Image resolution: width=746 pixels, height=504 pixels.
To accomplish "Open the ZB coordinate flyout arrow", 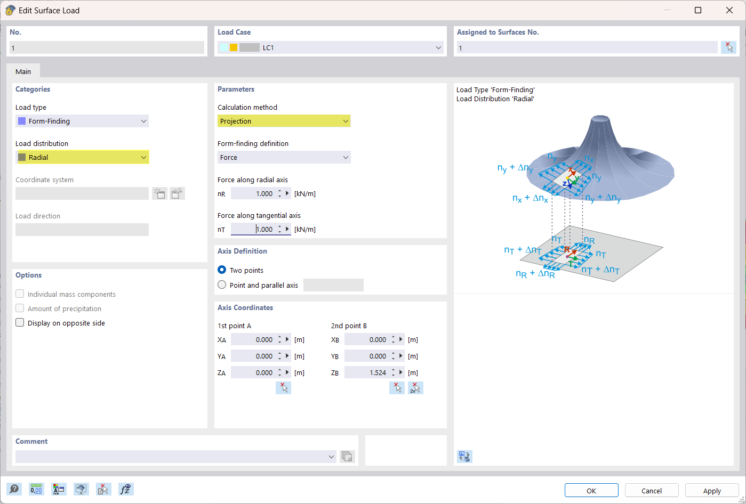I will point(401,372).
